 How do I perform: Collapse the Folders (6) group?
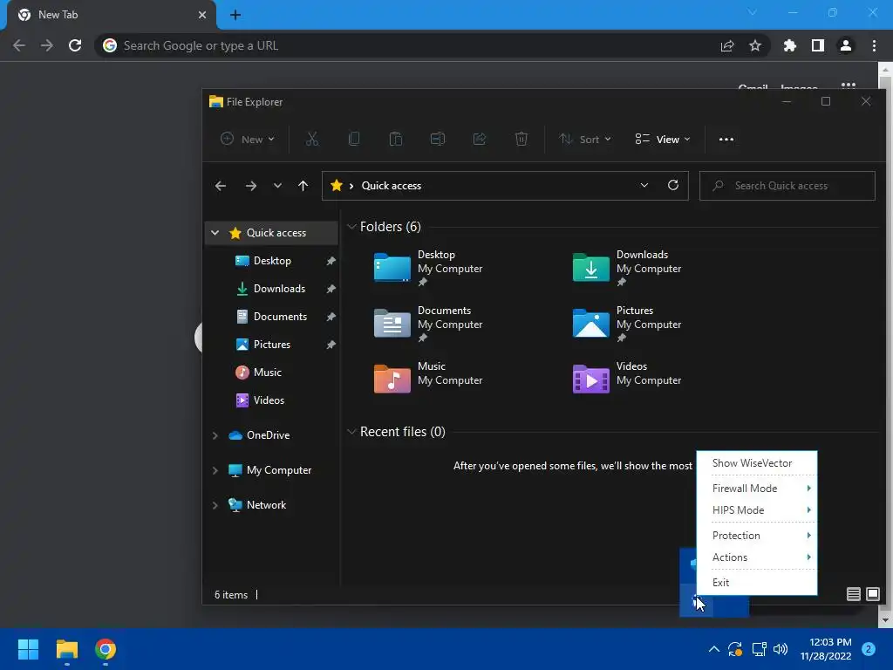point(351,227)
